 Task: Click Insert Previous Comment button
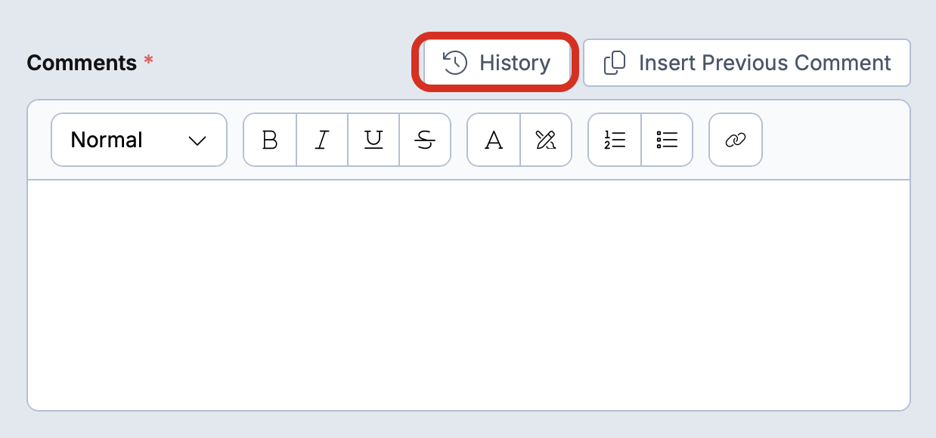pos(747,63)
